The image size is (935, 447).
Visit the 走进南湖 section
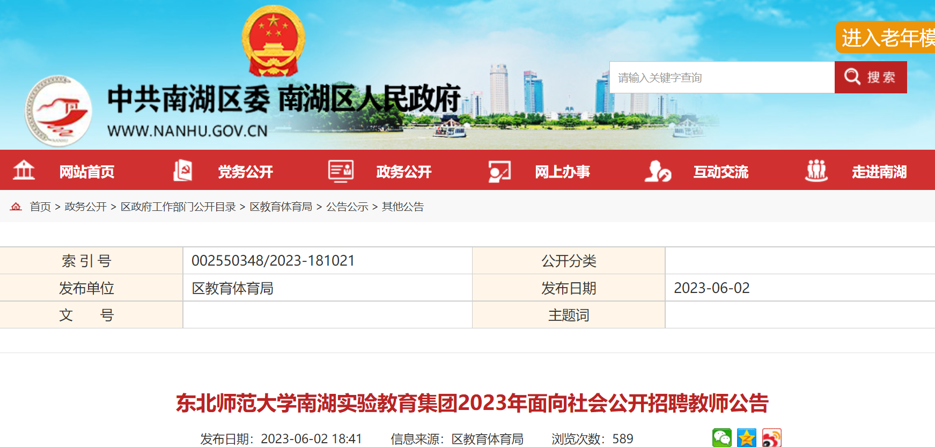pos(880,172)
